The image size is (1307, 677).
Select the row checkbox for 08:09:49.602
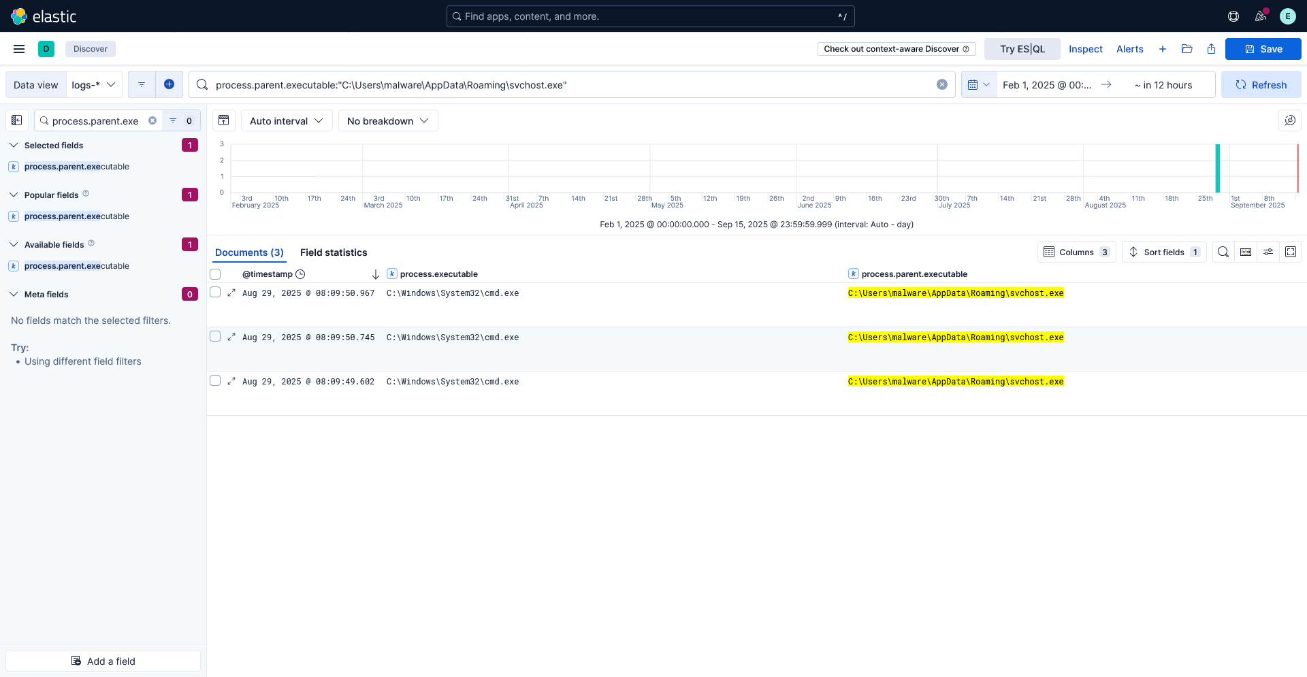coord(215,380)
